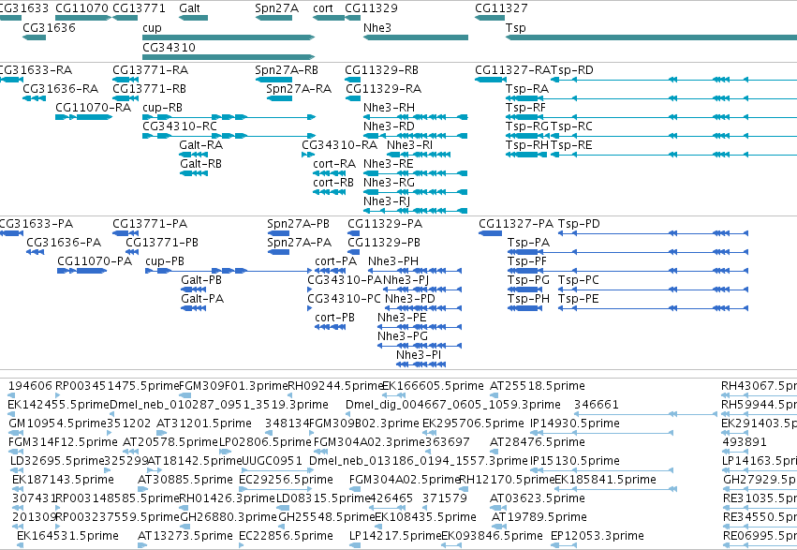Open EST AT19789.5prime label
797x550 pixels.
click(539, 517)
